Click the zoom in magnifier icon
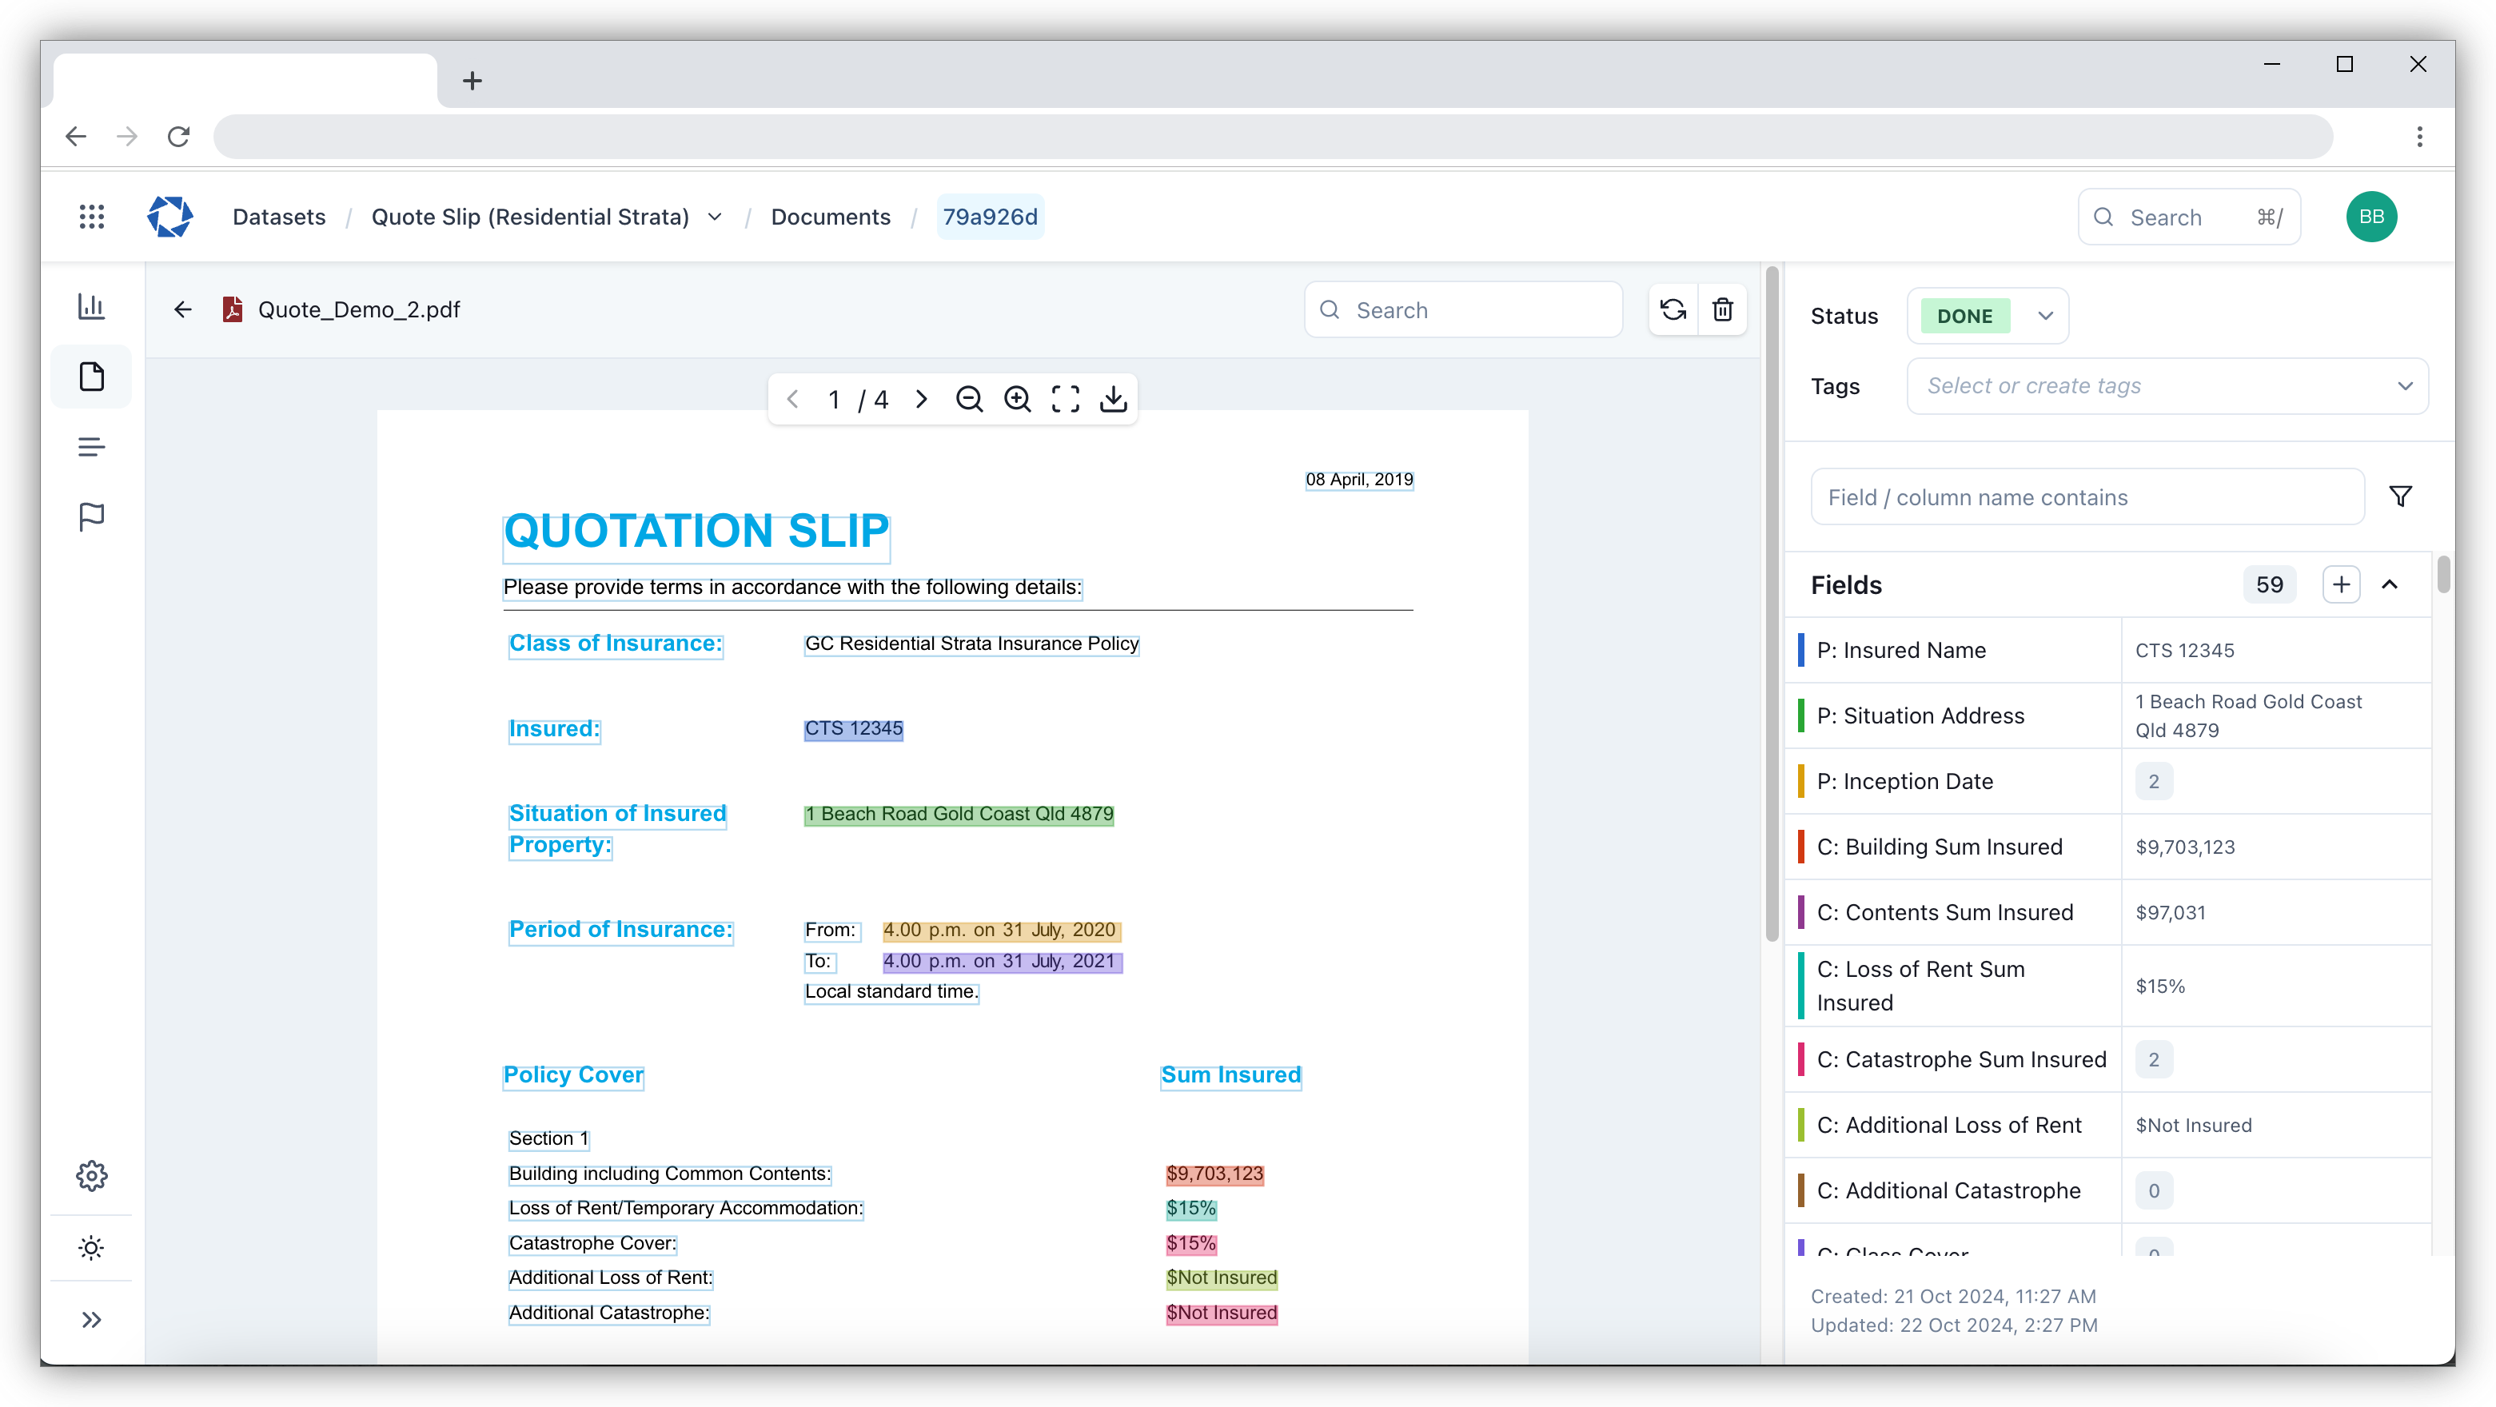Viewport: 2496px width, 1407px height. [x=1016, y=399]
